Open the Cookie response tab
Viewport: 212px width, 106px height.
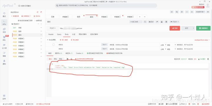point(79,53)
